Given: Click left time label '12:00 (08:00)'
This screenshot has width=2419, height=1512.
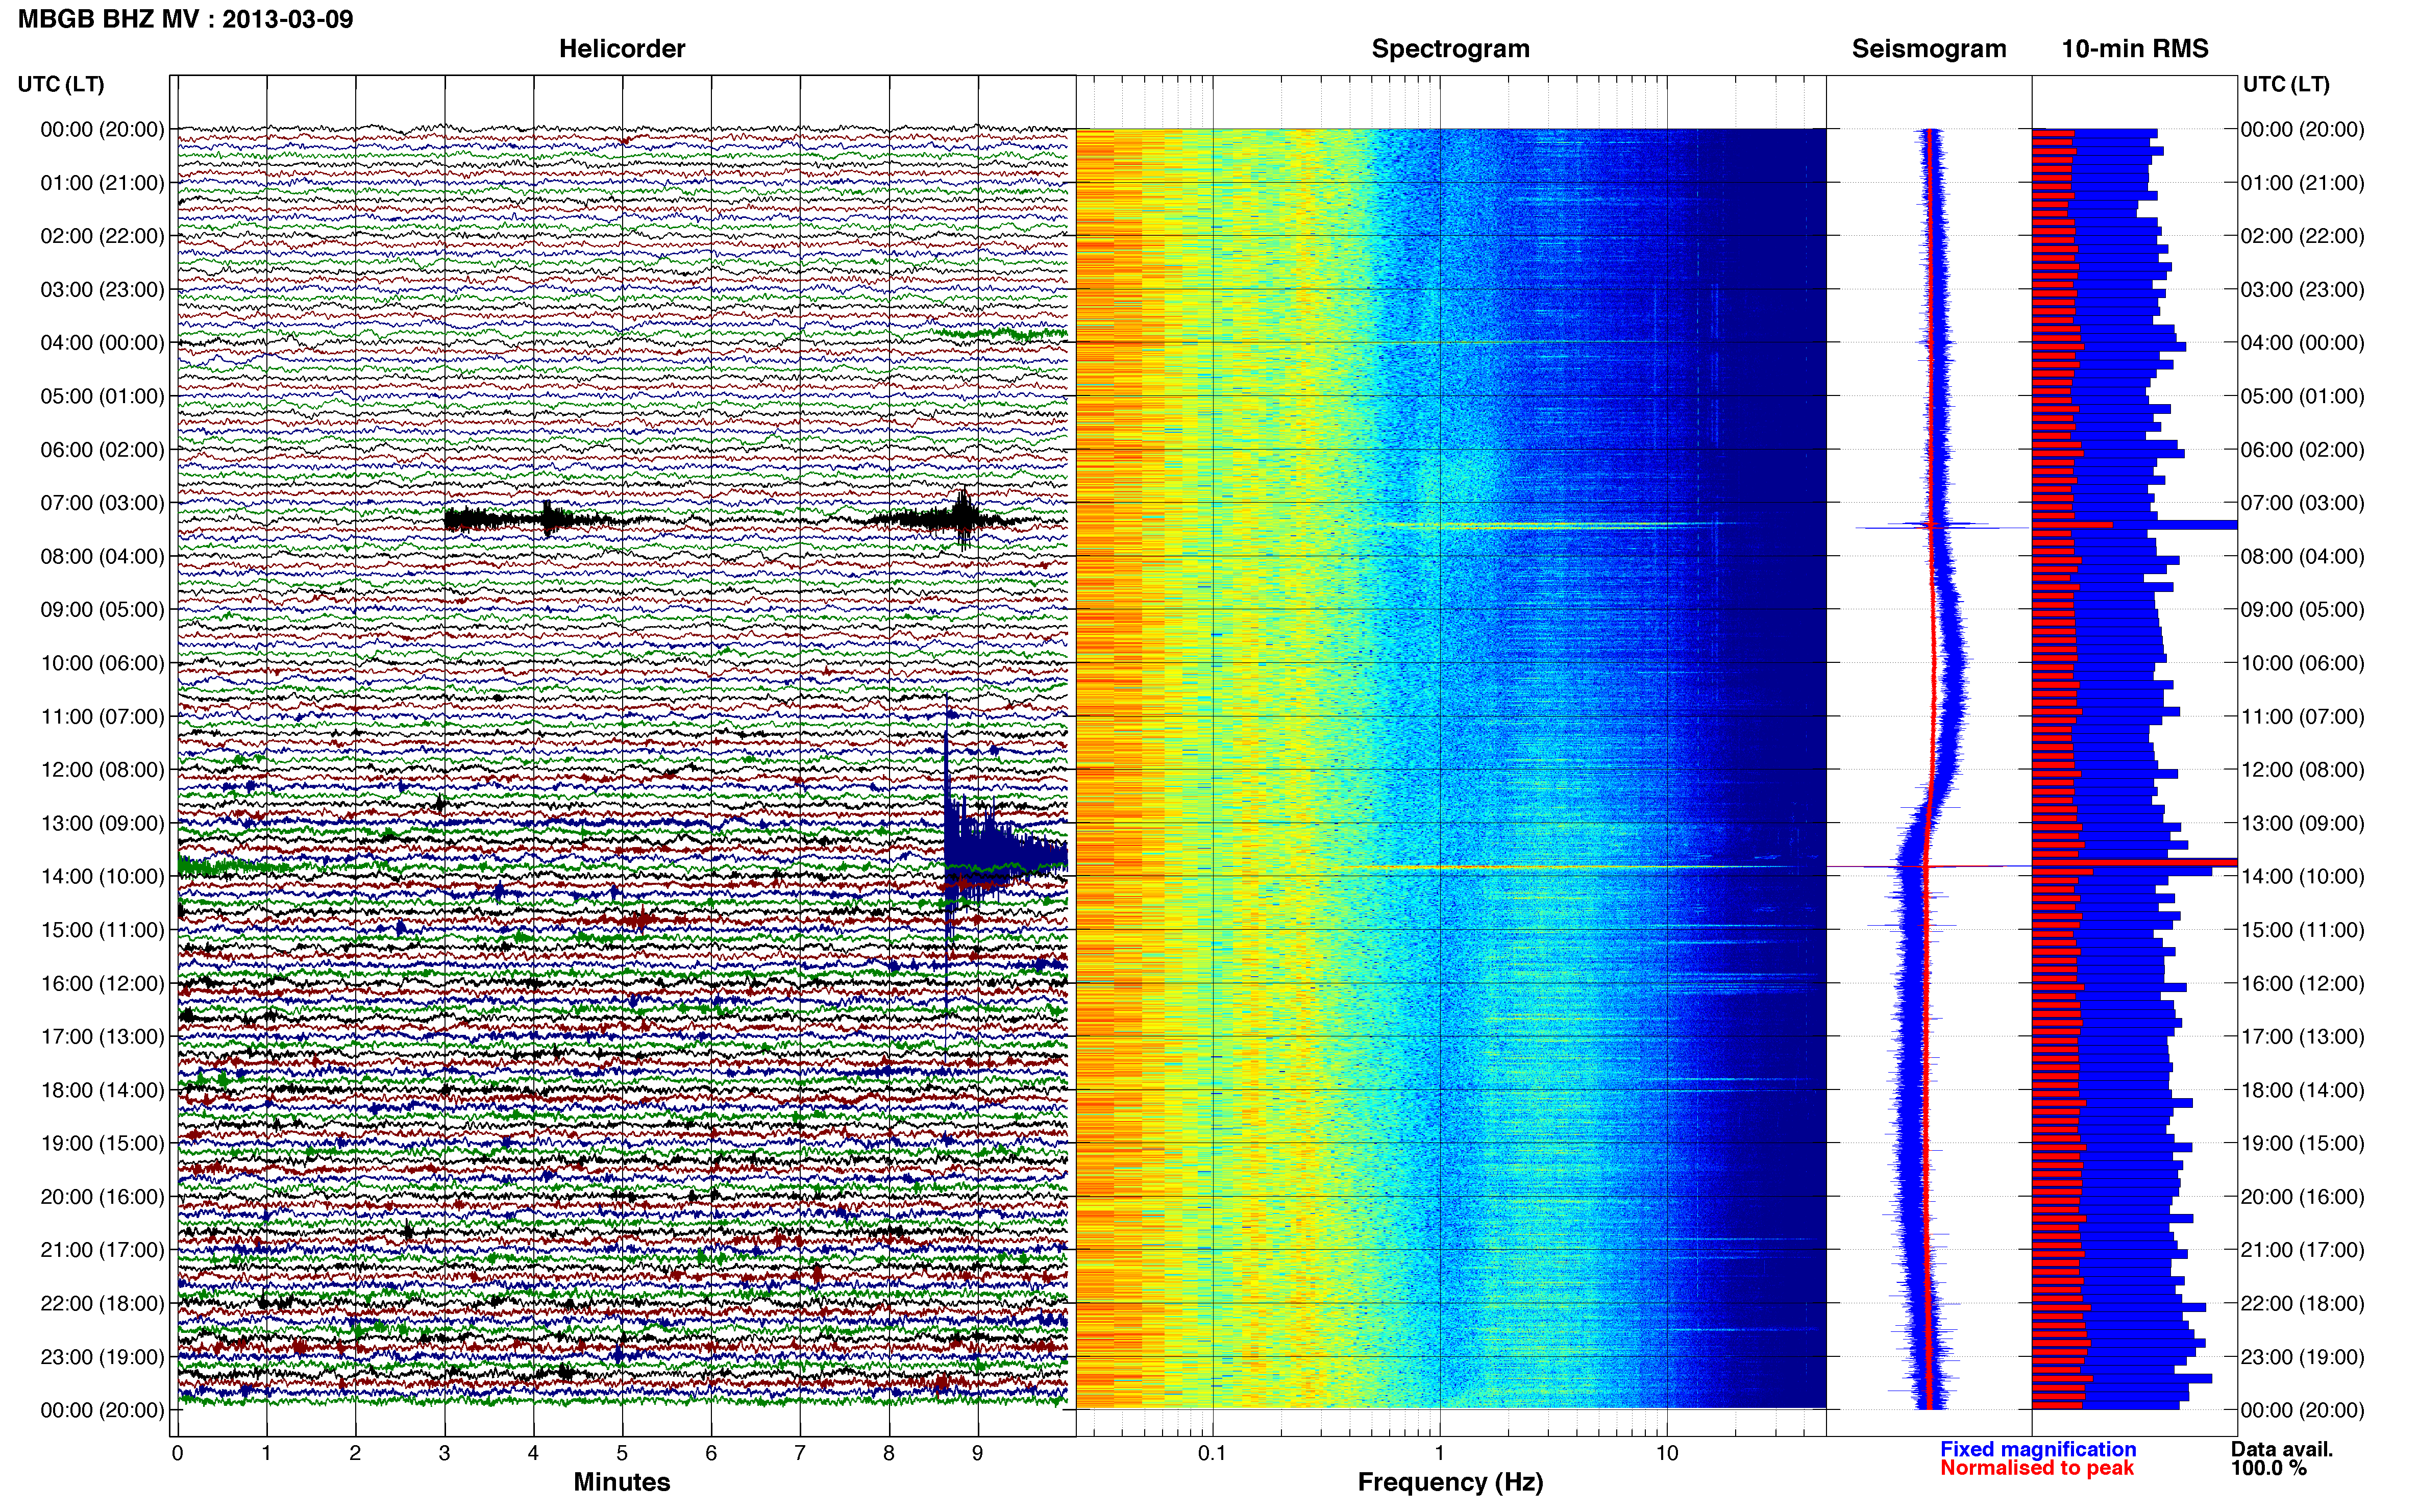Looking at the screenshot, I should point(102,770).
